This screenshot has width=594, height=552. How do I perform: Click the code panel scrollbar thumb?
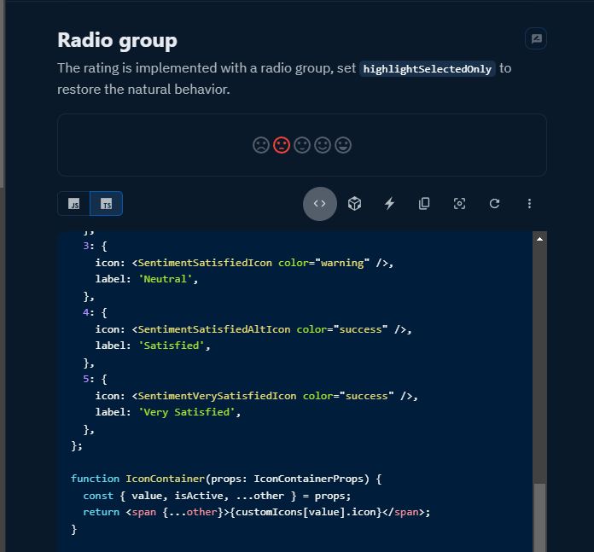pyautogui.click(x=540, y=518)
